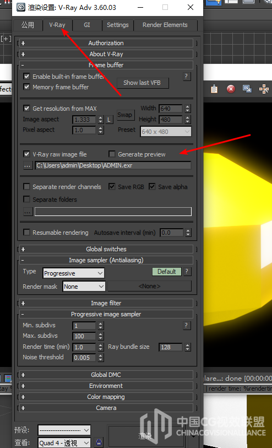Open the Render Elements tab

pyautogui.click(x=165, y=25)
